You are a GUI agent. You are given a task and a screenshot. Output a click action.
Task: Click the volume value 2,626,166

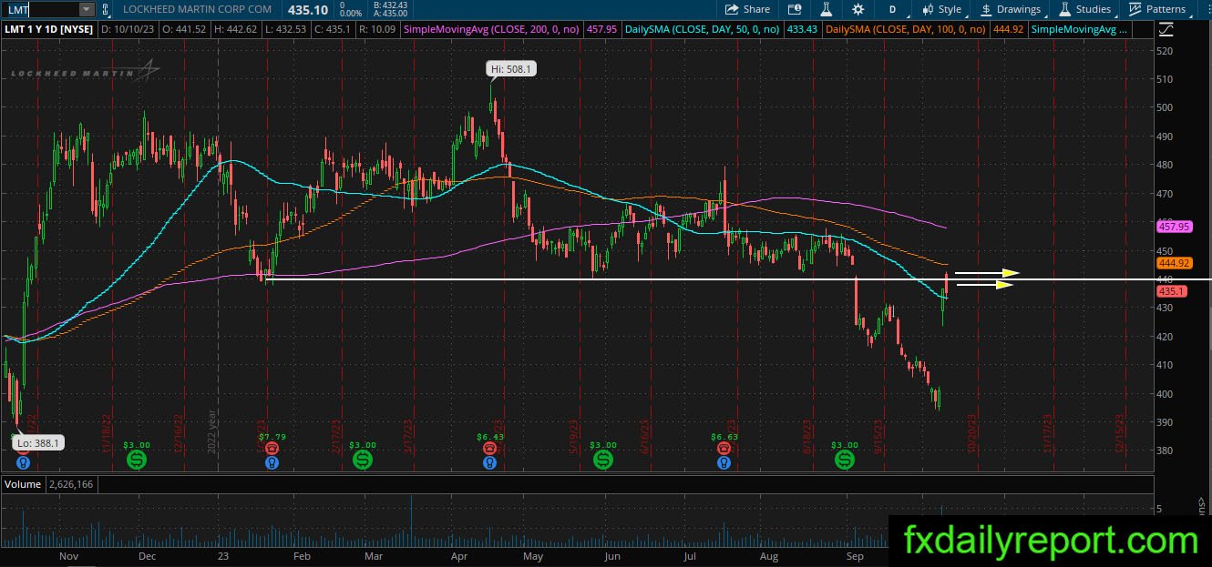click(70, 484)
